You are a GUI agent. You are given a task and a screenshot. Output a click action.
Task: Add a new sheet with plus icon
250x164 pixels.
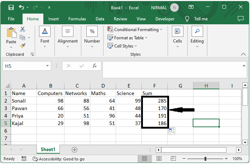(74, 150)
